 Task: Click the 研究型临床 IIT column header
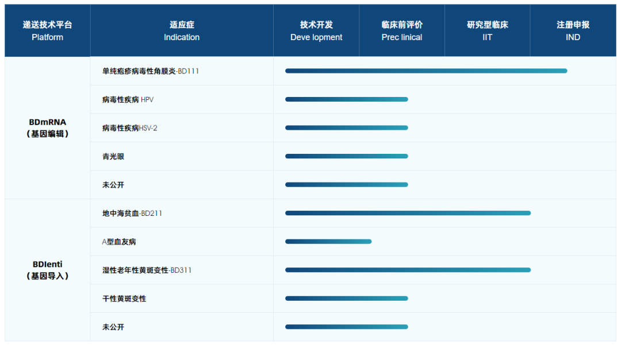click(x=487, y=31)
